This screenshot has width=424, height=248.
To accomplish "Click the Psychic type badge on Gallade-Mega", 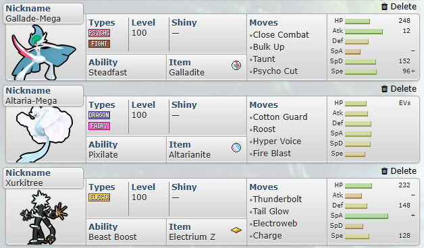I will coord(99,33).
